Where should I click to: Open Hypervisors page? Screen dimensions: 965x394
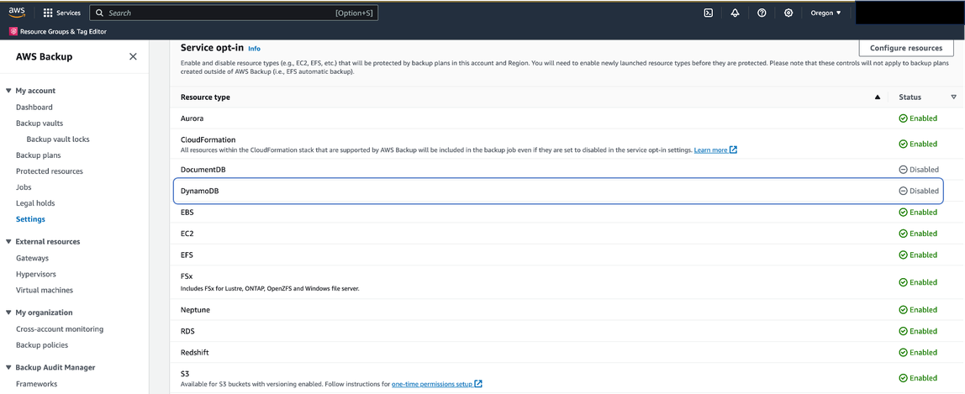pyautogui.click(x=36, y=274)
